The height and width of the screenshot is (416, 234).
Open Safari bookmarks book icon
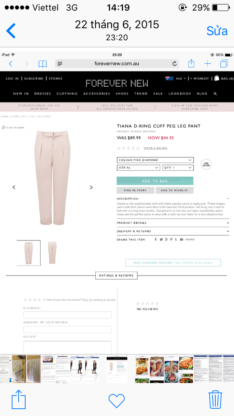click(43, 64)
